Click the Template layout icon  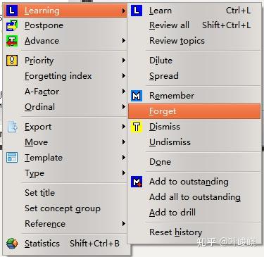point(12,158)
